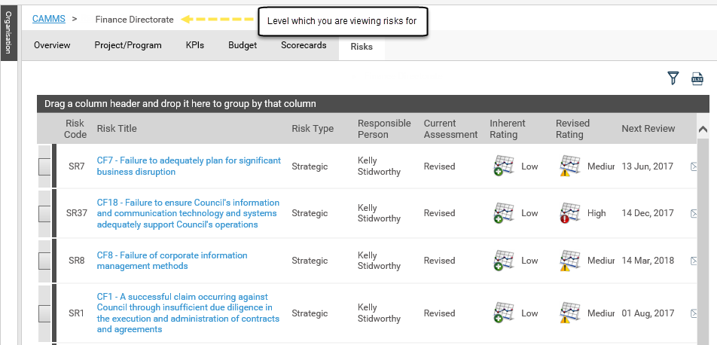Expand the Organisation side panel

coord(8,33)
